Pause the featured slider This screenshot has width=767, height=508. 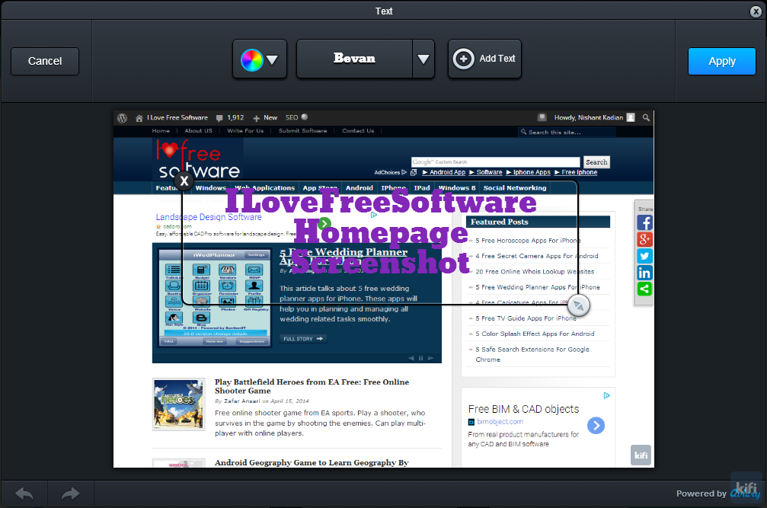tap(420, 359)
